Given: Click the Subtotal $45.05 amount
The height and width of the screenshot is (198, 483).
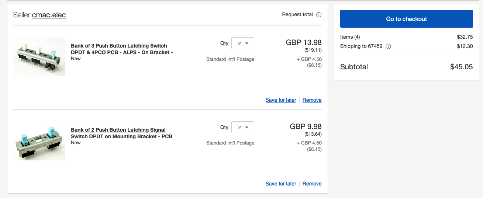Looking at the screenshot, I should tap(461, 67).
